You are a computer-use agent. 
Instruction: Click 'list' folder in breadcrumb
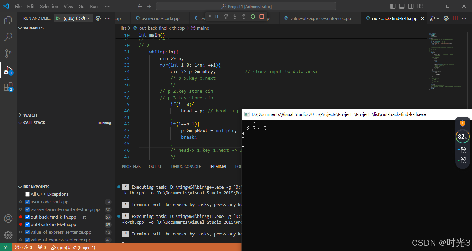point(123,28)
